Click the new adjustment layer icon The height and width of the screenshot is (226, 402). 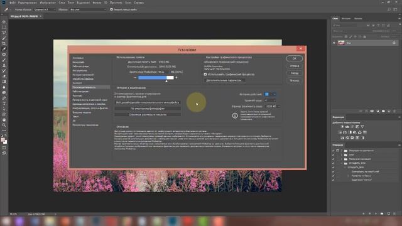pos(378,111)
